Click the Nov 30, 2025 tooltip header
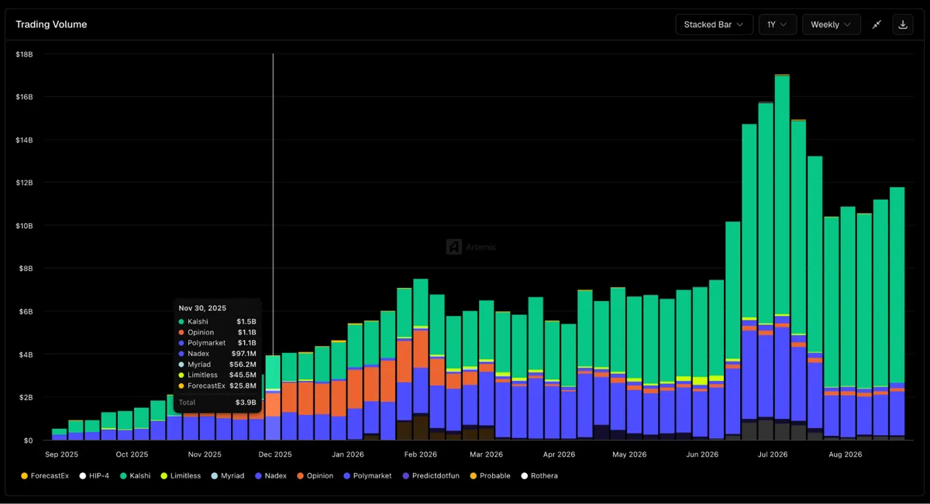 pyautogui.click(x=202, y=308)
